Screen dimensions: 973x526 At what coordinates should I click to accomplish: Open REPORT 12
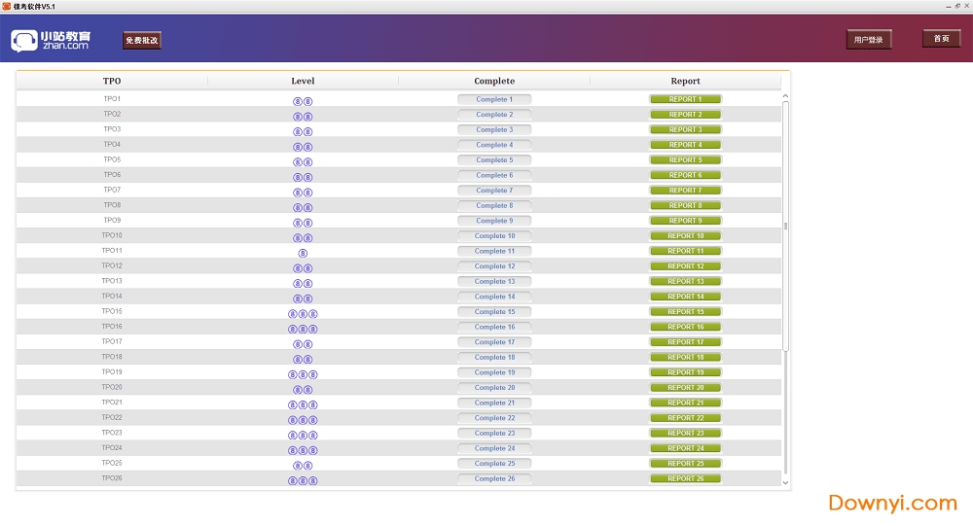click(x=685, y=266)
